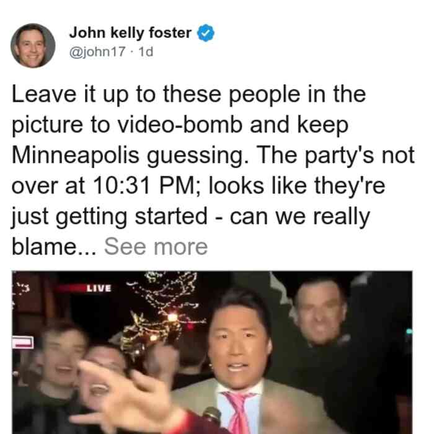Expand the post with See more
Viewport: 434px width, 434px height.
[x=156, y=246]
